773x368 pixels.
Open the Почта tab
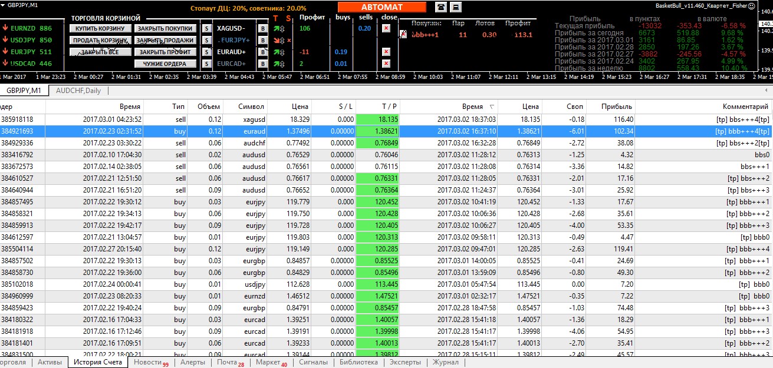[231, 362]
